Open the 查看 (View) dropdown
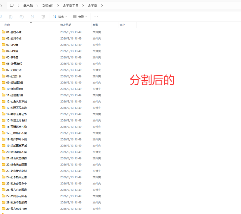Viewport: 241px width, 214px height. (80, 17)
